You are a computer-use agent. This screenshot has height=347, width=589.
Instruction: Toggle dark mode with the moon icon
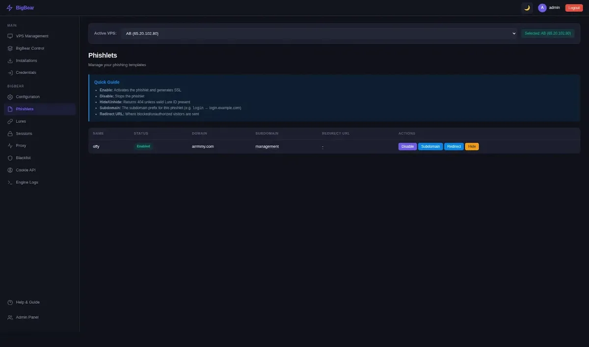(527, 8)
